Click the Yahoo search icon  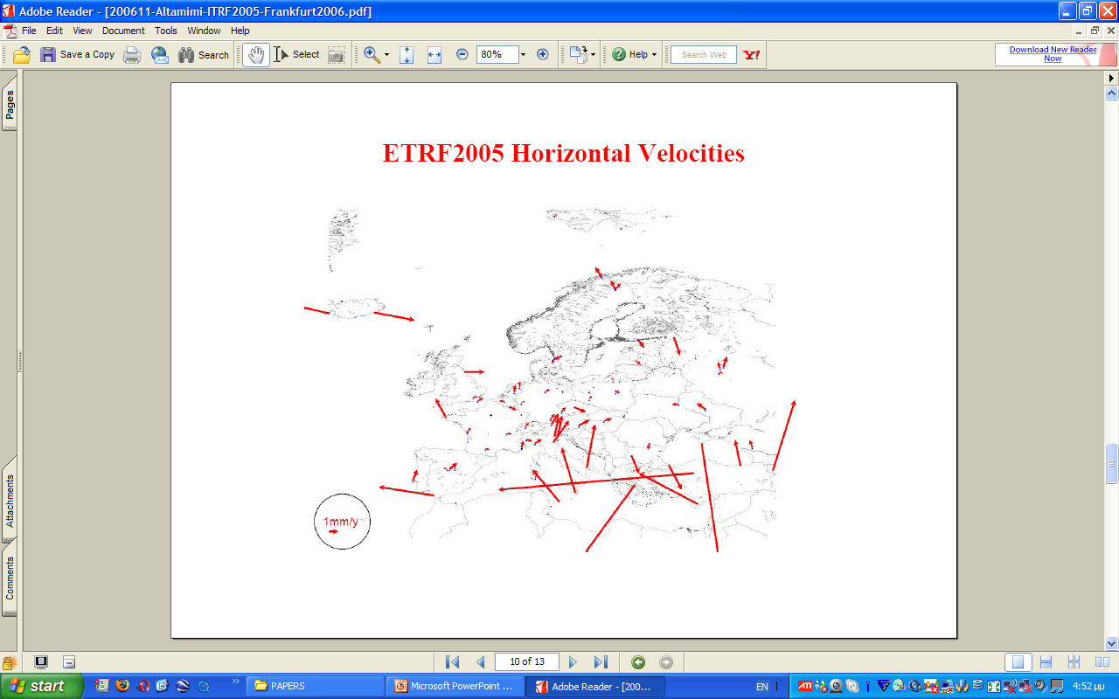click(x=751, y=54)
